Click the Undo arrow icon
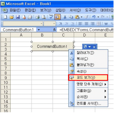The width and height of the screenshot is (114, 113). click(94, 17)
